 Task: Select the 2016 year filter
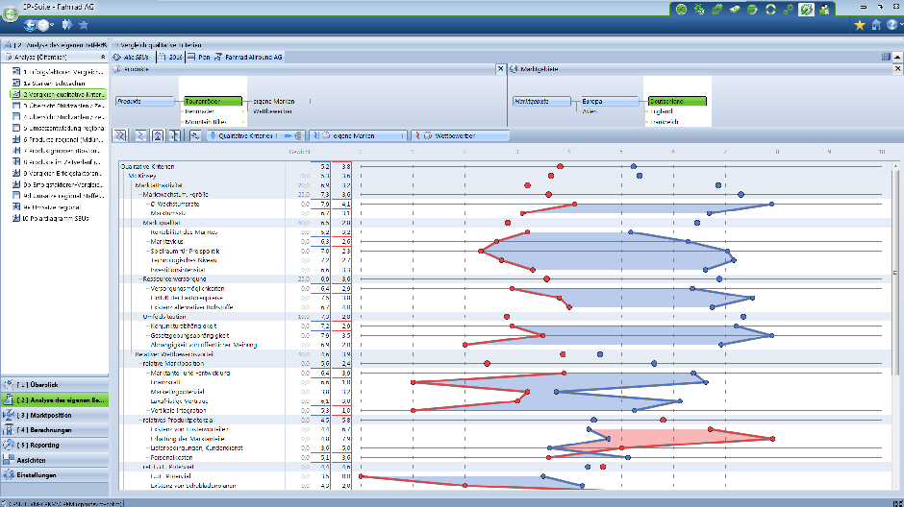click(x=170, y=57)
